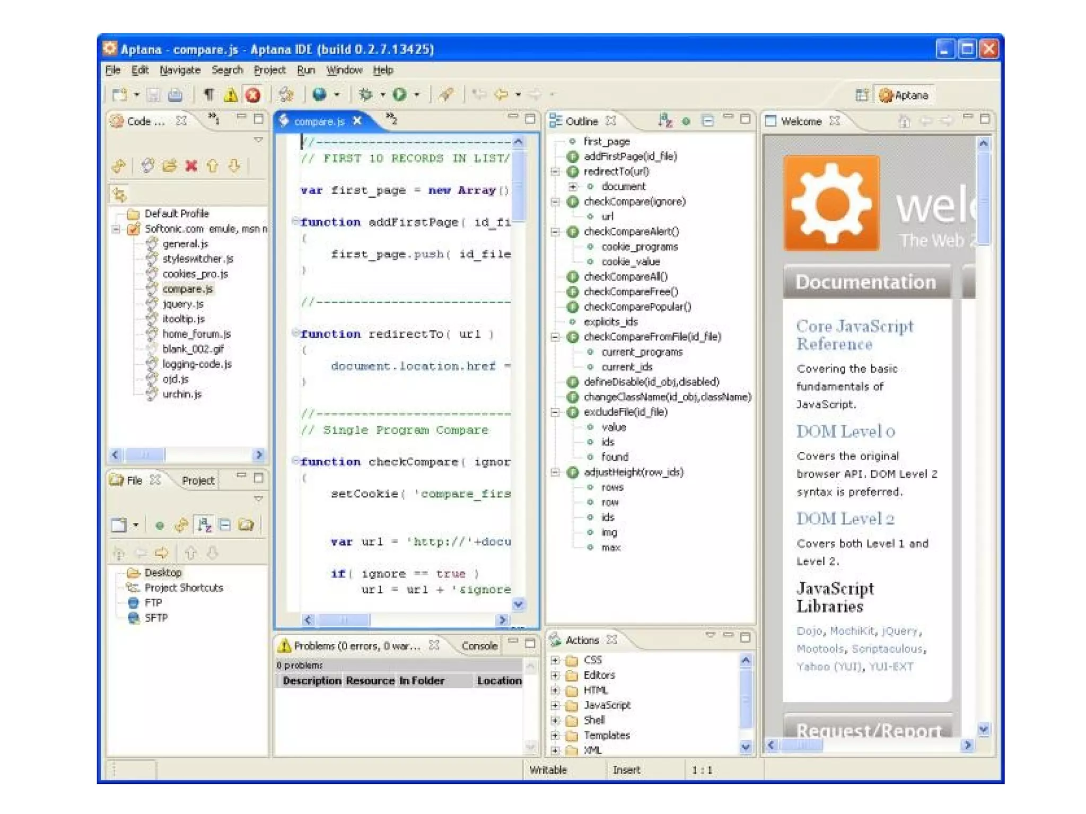
Task: Click the Welcome panel vertical scrollbar down arrow
Action: (x=983, y=730)
